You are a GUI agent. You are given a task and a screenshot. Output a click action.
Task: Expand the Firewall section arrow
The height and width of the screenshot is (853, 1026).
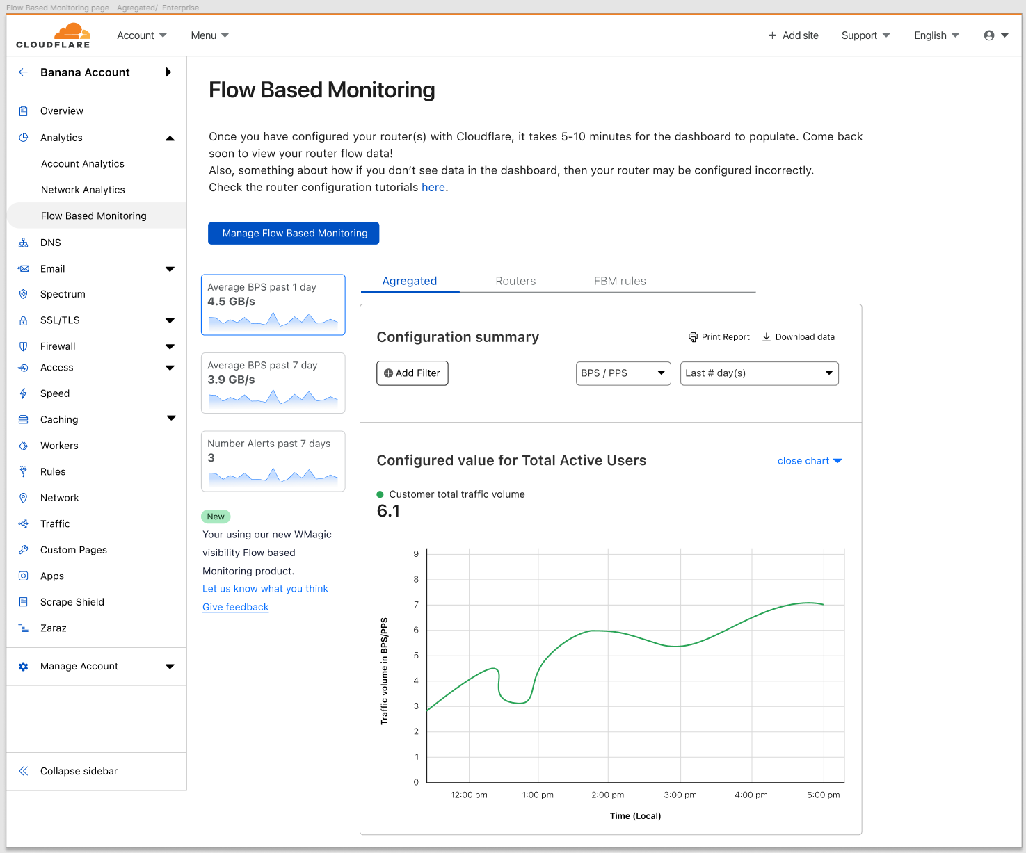(x=170, y=346)
